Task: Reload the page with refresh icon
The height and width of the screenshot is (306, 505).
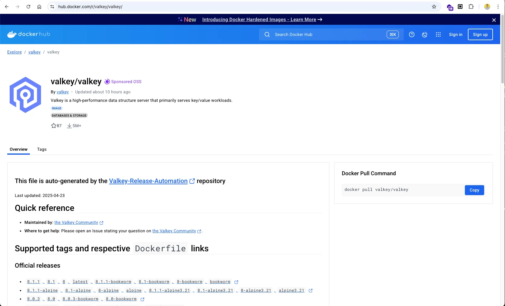Action: tap(28, 7)
